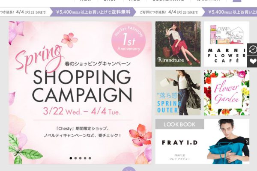The height and width of the screenshot is (171, 257).
Task: Click the lookbook next arrow icon
Action: 247,142
